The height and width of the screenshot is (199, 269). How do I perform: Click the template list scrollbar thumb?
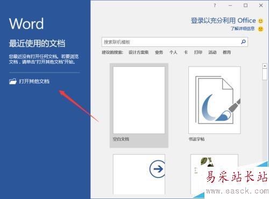pos(265,74)
